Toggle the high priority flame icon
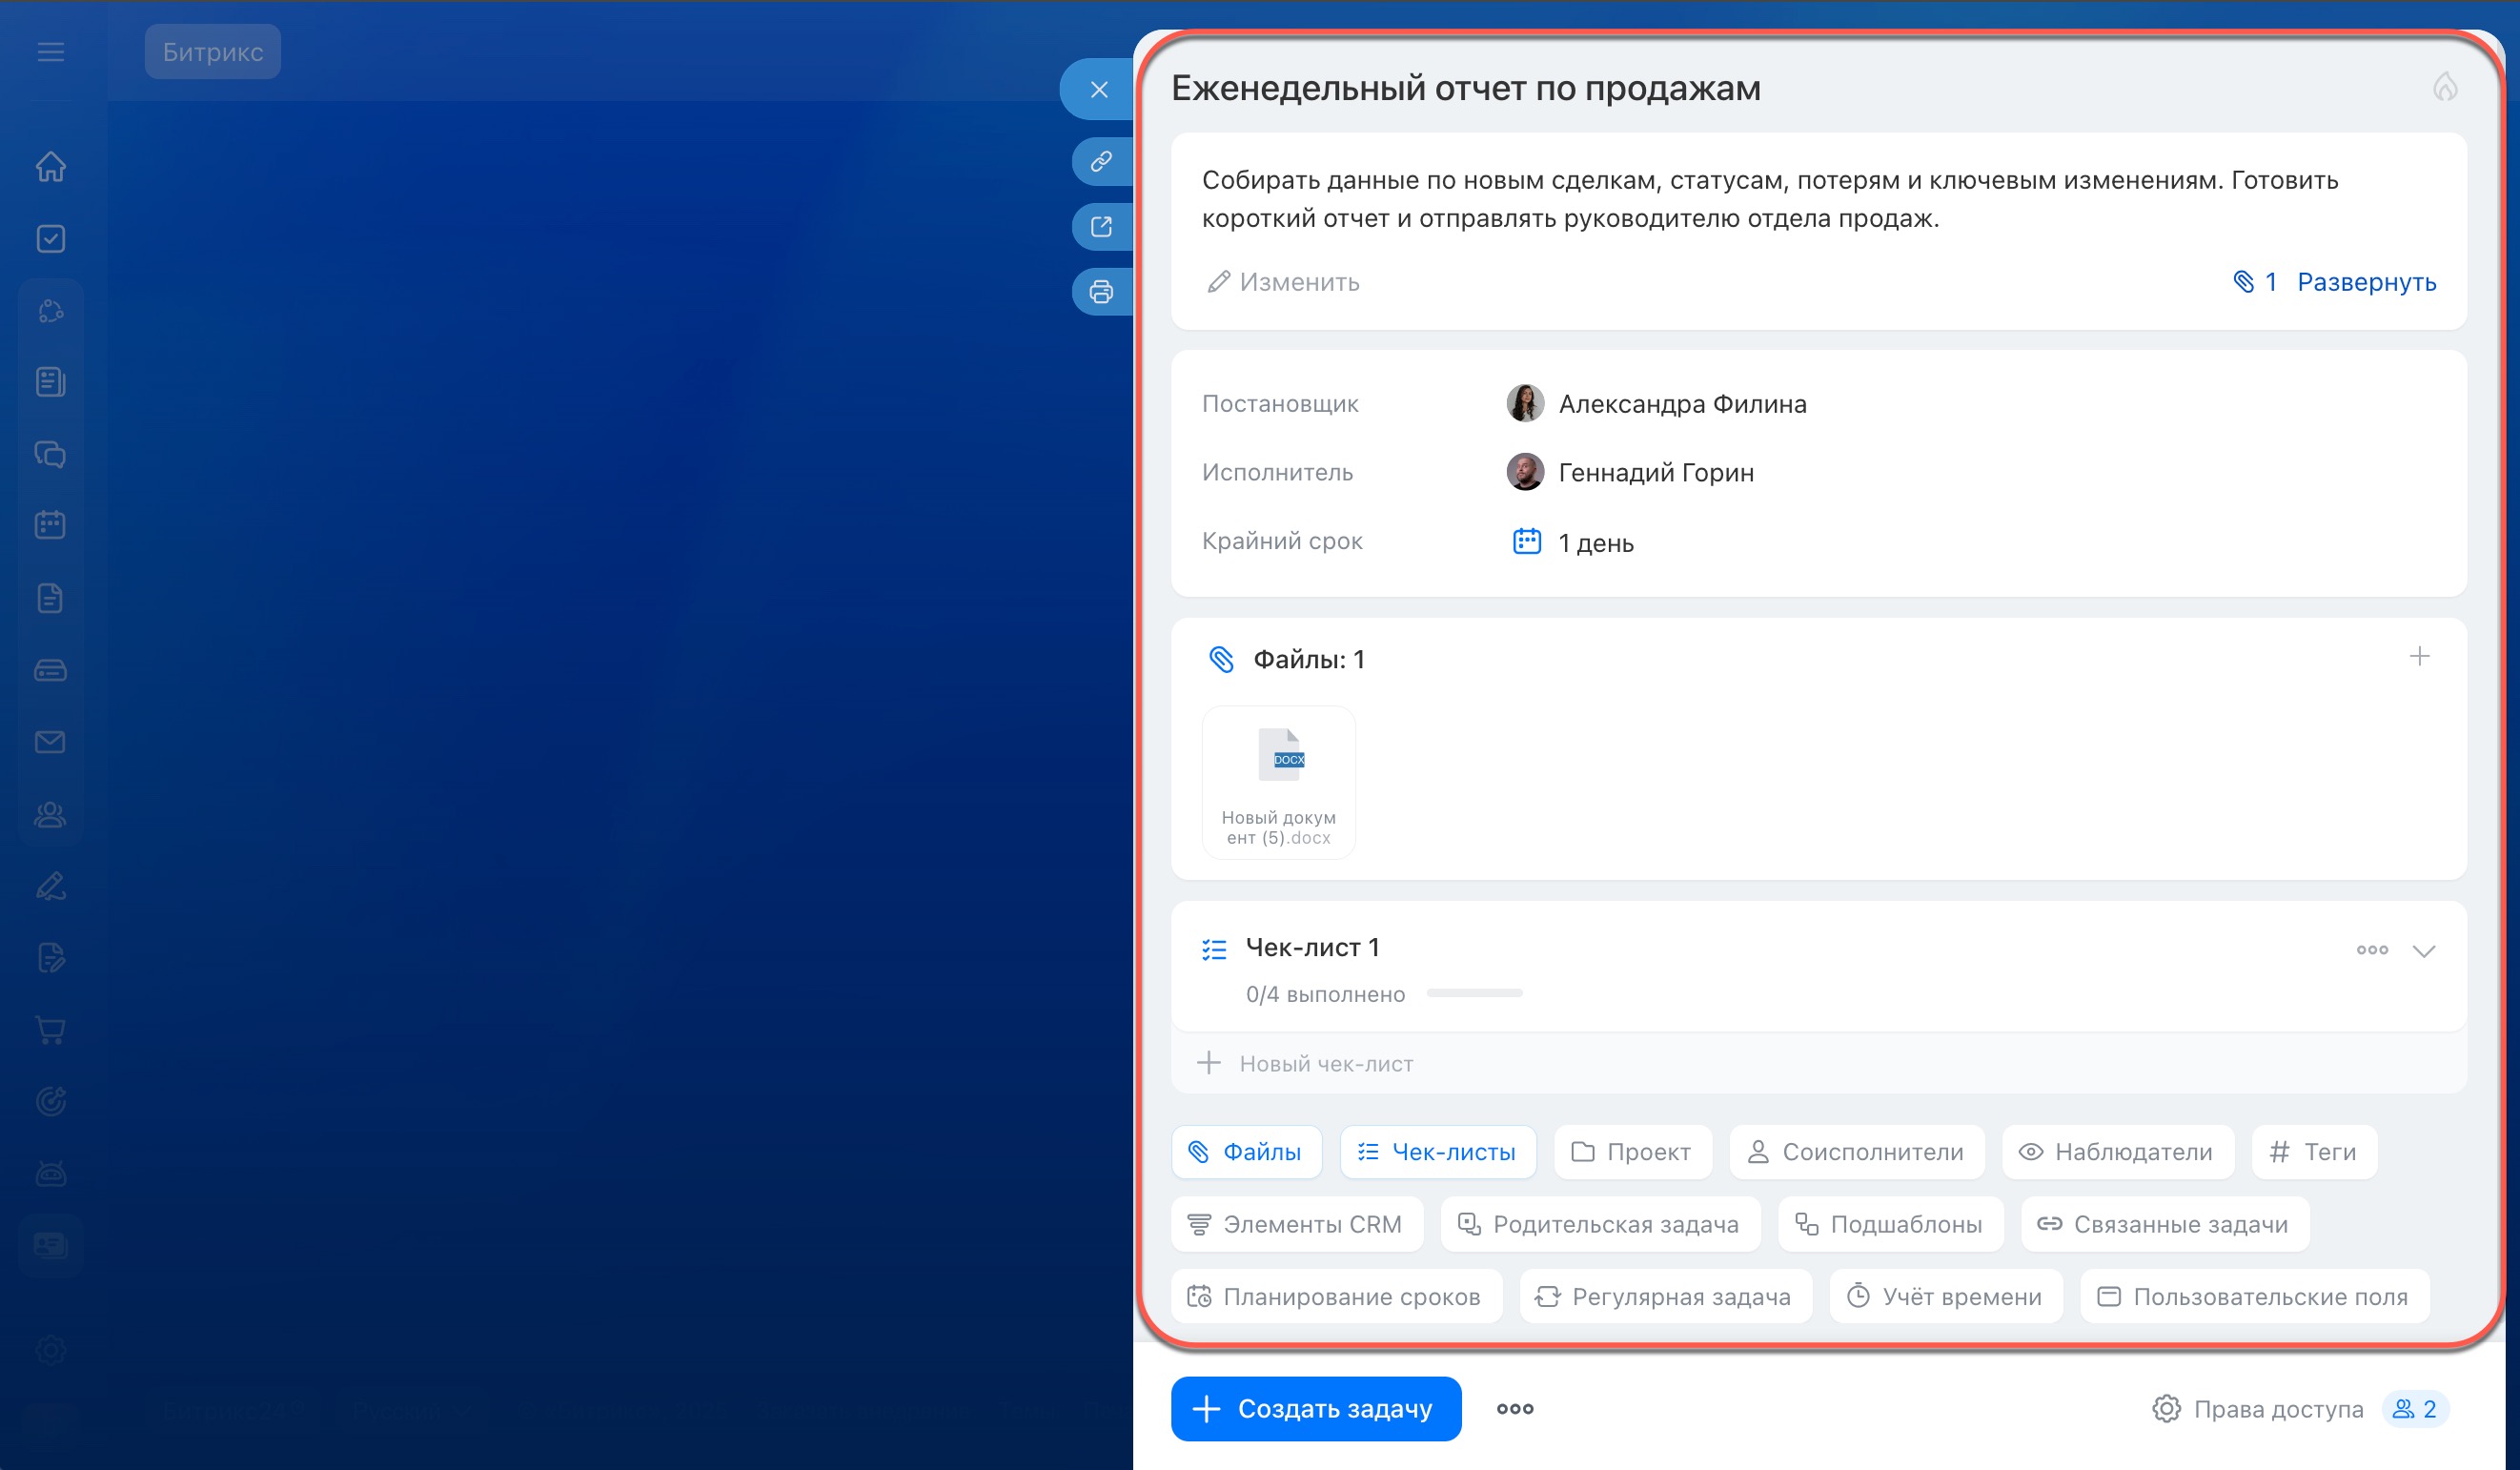The height and width of the screenshot is (1470, 2520). pyautogui.click(x=2444, y=88)
